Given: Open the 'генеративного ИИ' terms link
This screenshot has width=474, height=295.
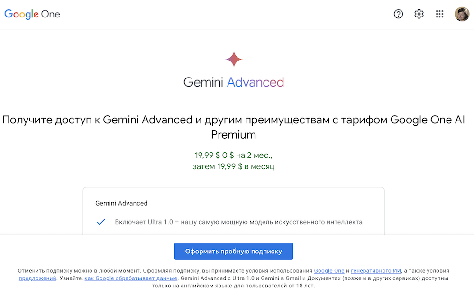Looking at the screenshot, I should 376,271.
